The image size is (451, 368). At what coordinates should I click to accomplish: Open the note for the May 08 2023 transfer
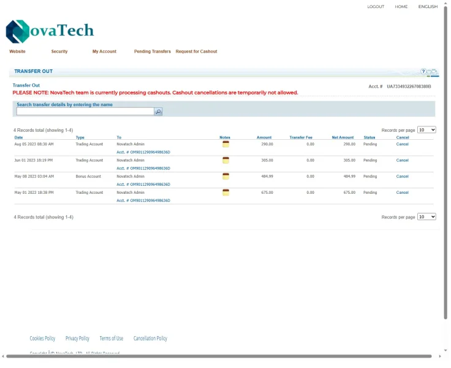pyautogui.click(x=225, y=176)
